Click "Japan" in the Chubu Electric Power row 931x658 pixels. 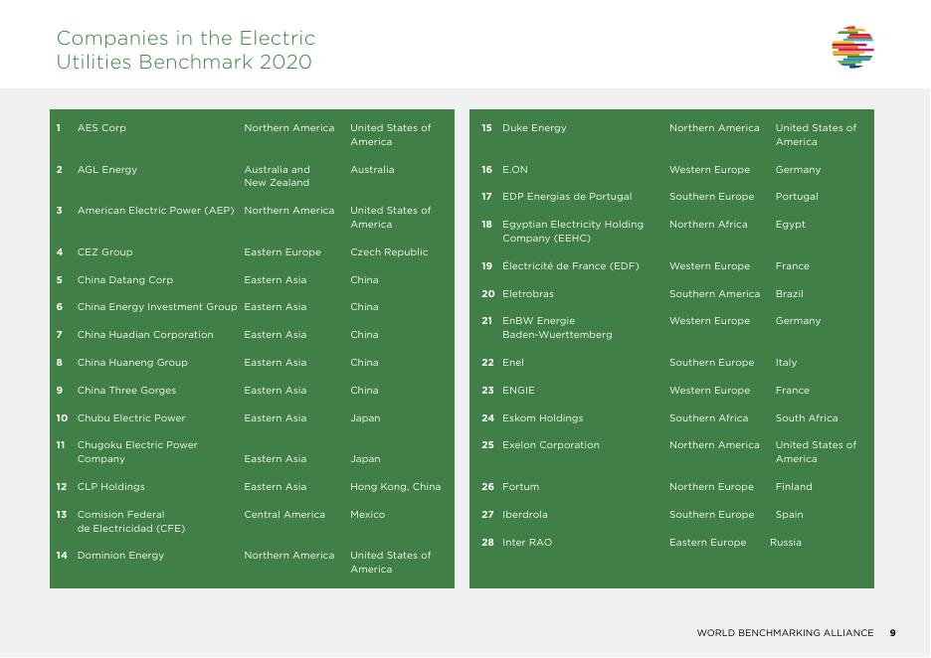pos(365,418)
